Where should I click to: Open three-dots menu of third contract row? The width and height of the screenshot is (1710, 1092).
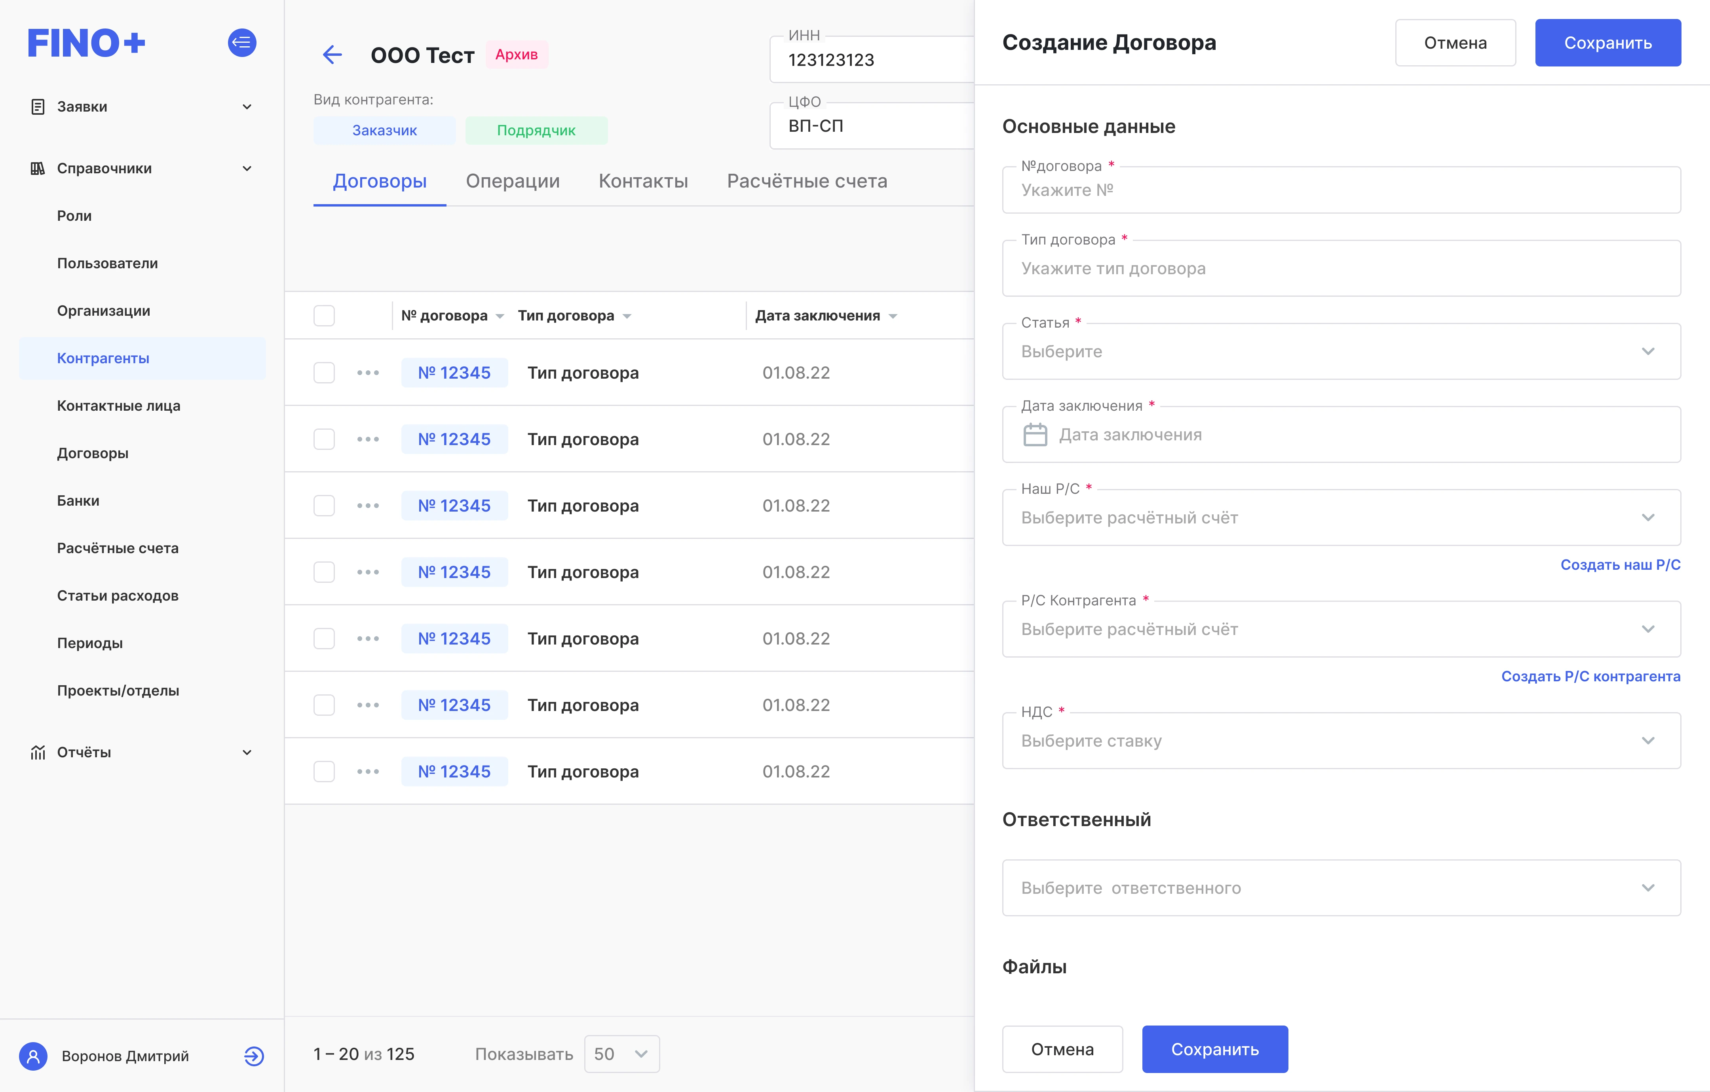click(368, 506)
